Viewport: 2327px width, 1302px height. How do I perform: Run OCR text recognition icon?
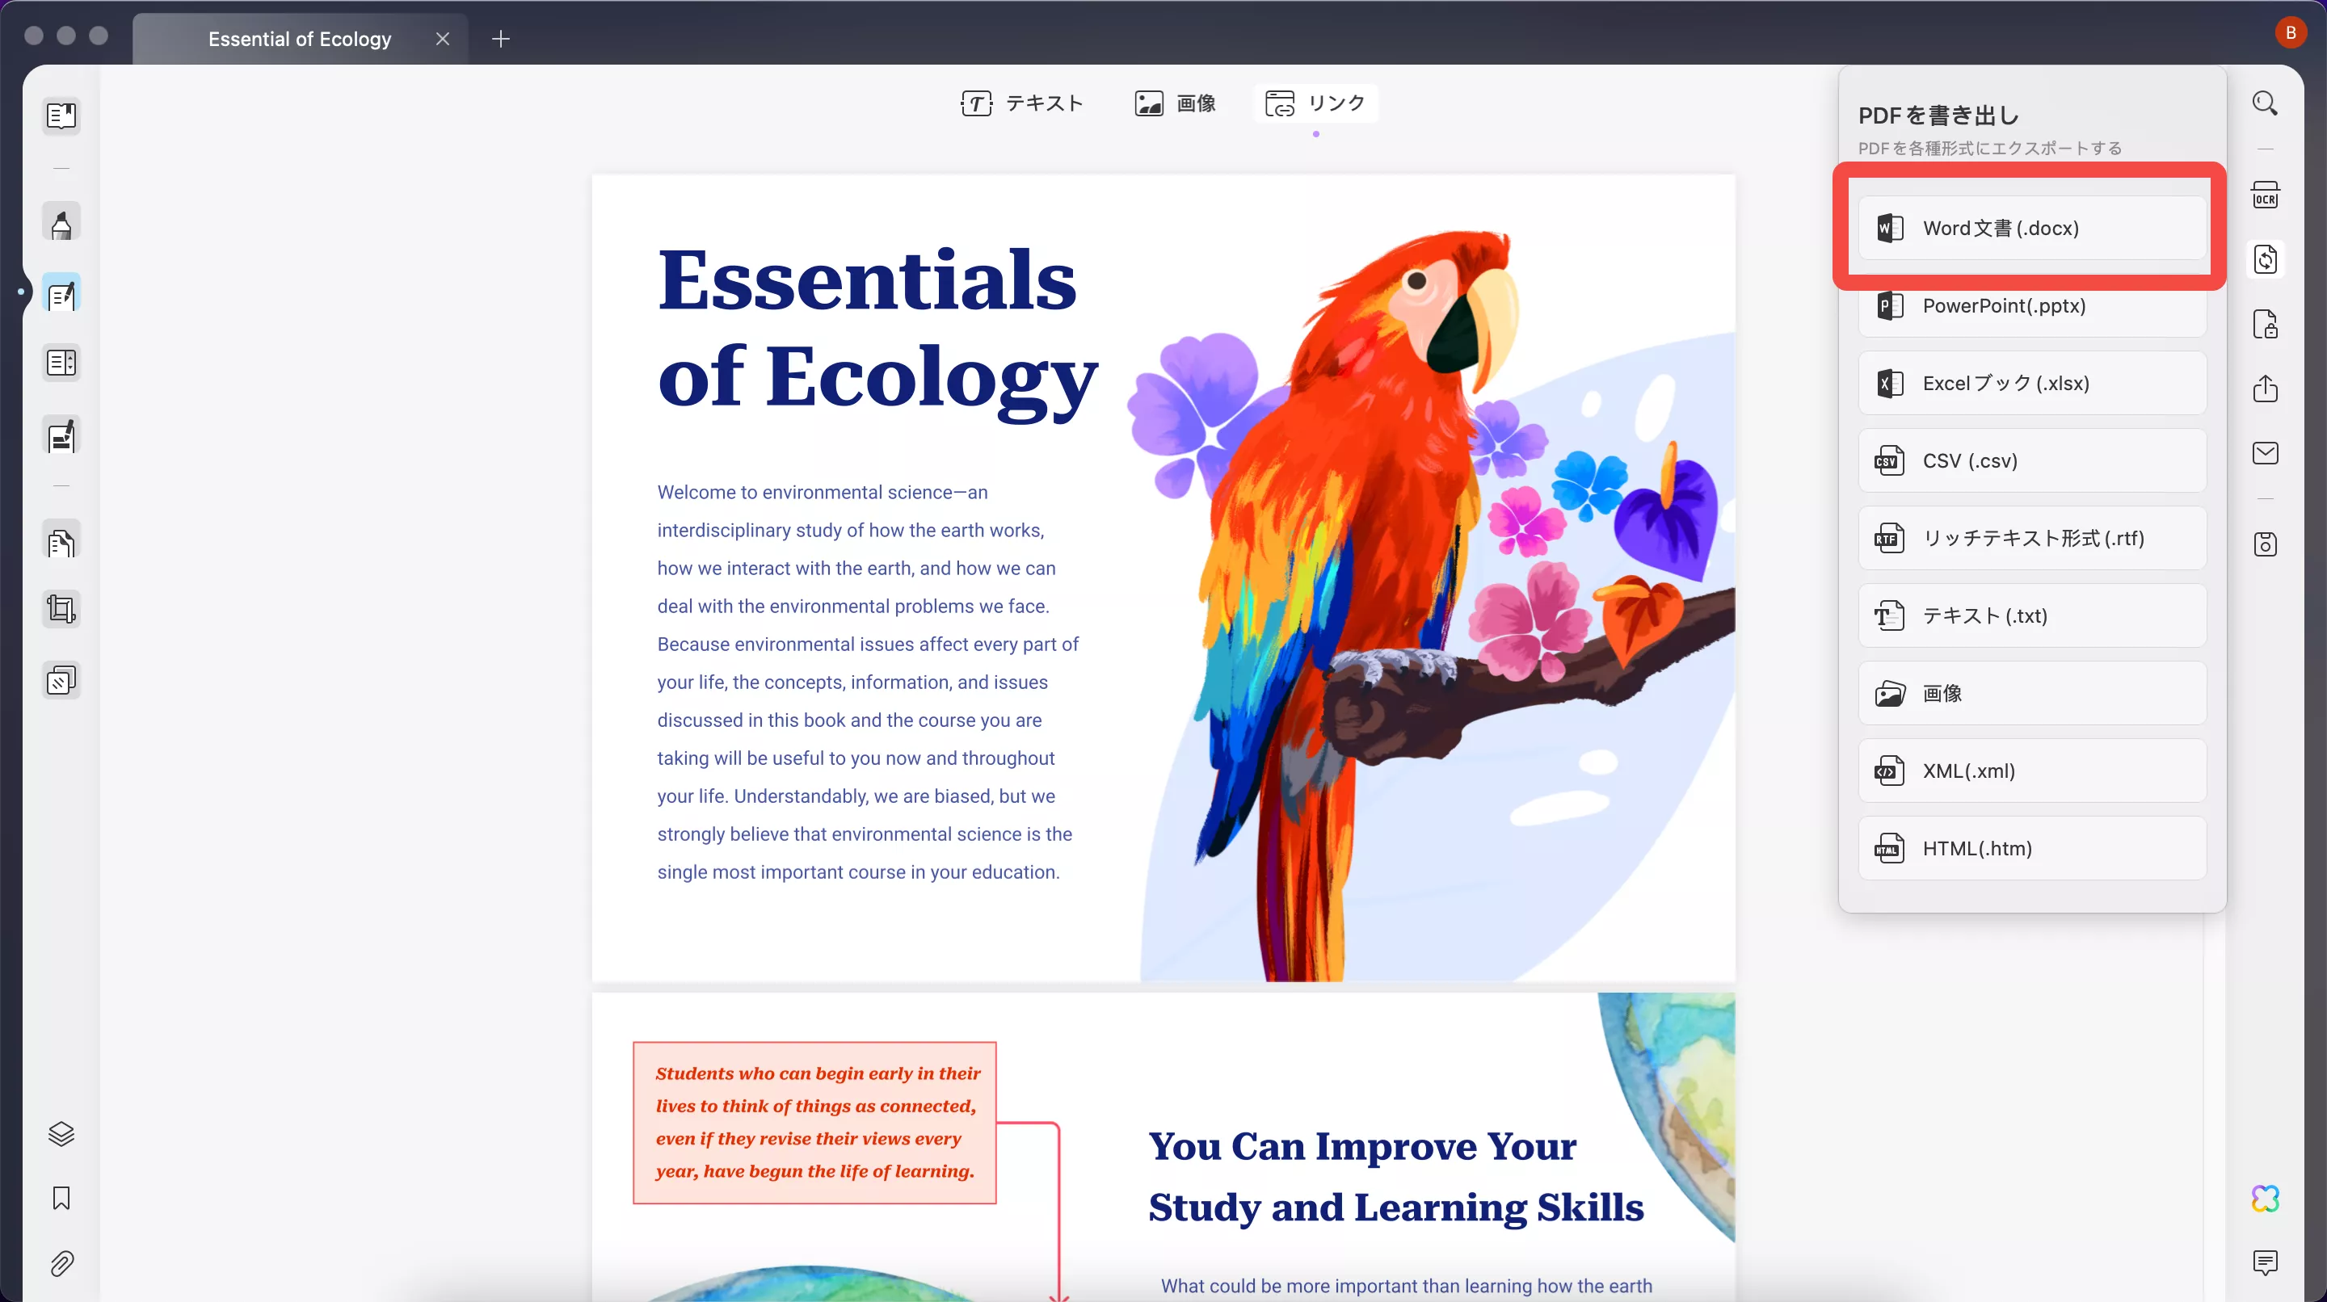(2265, 195)
